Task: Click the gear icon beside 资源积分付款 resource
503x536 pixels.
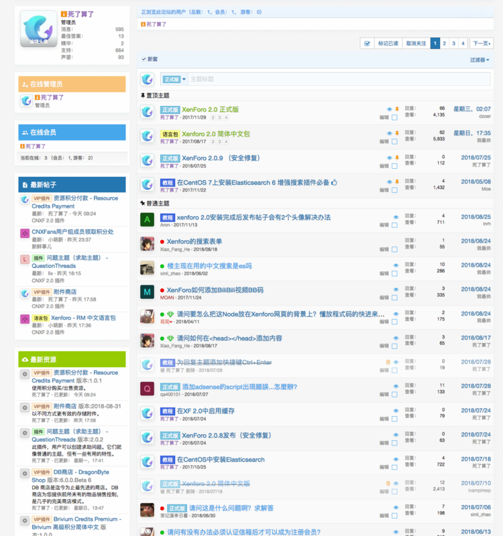Action: [x=25, y=374]
